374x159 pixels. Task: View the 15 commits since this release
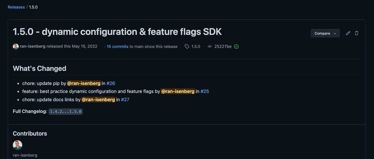(x=117, y=47)
